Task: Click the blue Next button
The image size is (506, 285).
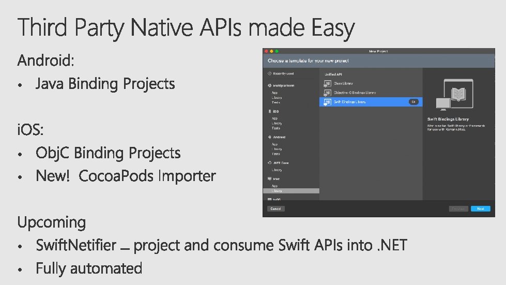Action: tap(481, 209)
